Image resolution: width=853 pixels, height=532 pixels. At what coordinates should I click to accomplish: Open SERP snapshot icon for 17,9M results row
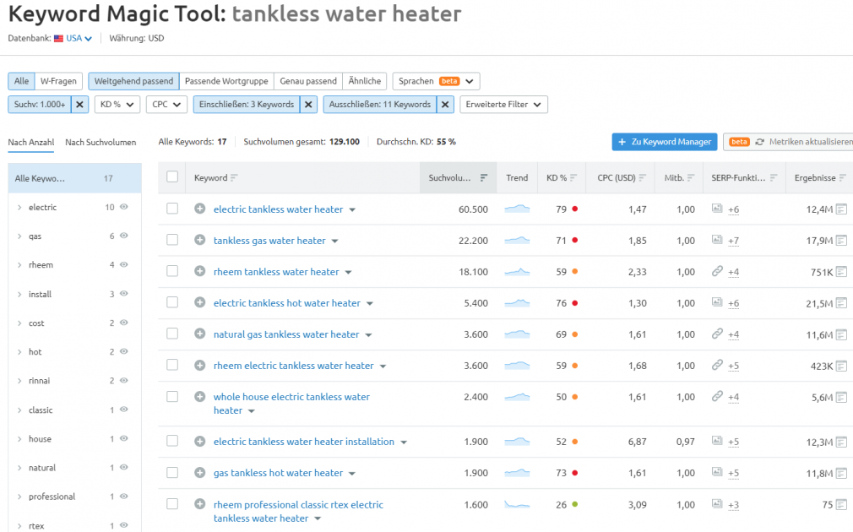[x=841, y=241]
